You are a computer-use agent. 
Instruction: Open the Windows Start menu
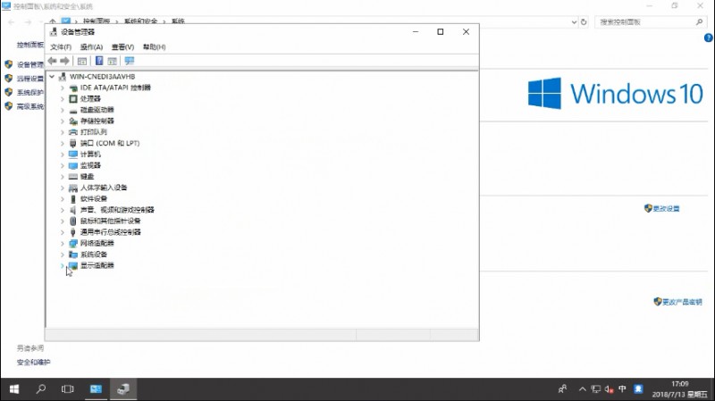(14, 389)
